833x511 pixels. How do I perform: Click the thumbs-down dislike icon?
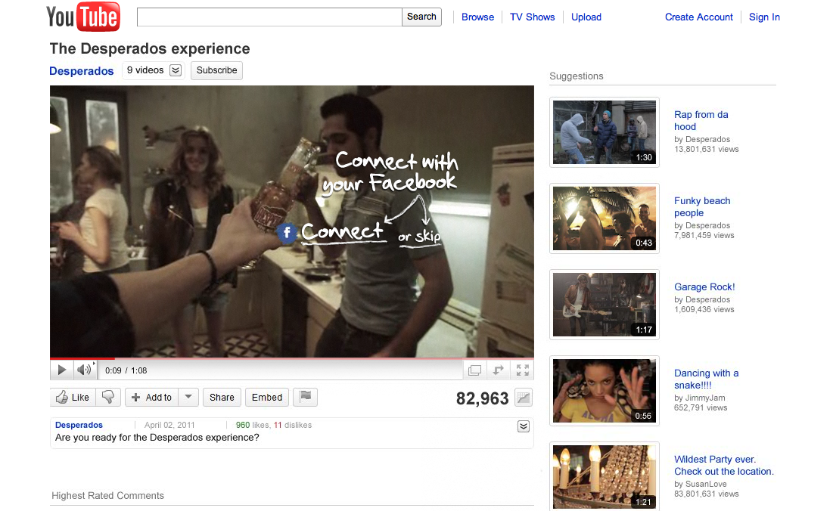(x=108, y=397)
